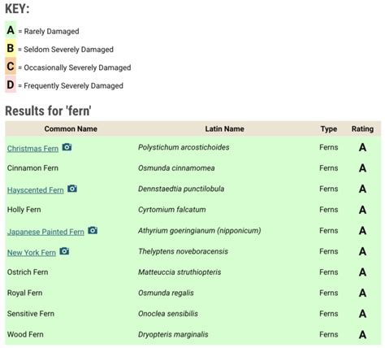This screenshot has height=348, width=385.
Task: Select the Cinnamon Fern row name
Action: pyautogui.click(x=32, y=168)
